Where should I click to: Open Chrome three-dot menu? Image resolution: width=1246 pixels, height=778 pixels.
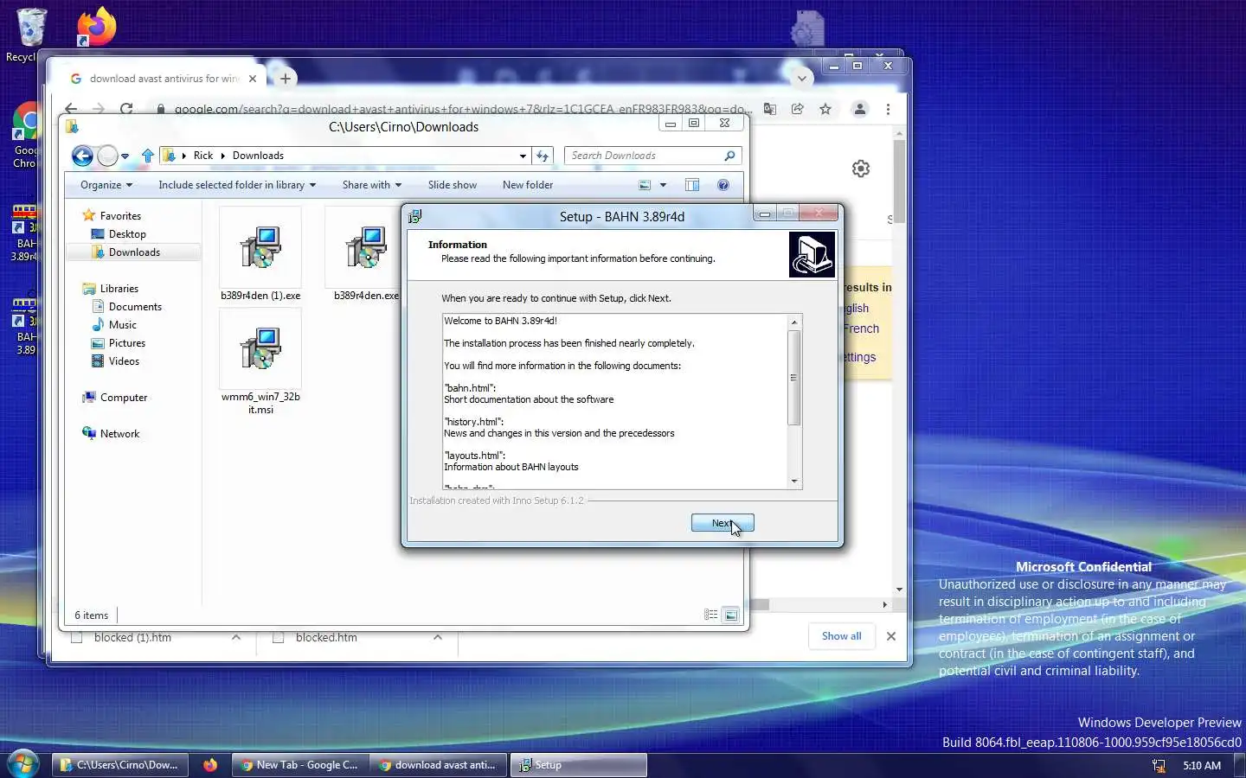click(888, 109)
